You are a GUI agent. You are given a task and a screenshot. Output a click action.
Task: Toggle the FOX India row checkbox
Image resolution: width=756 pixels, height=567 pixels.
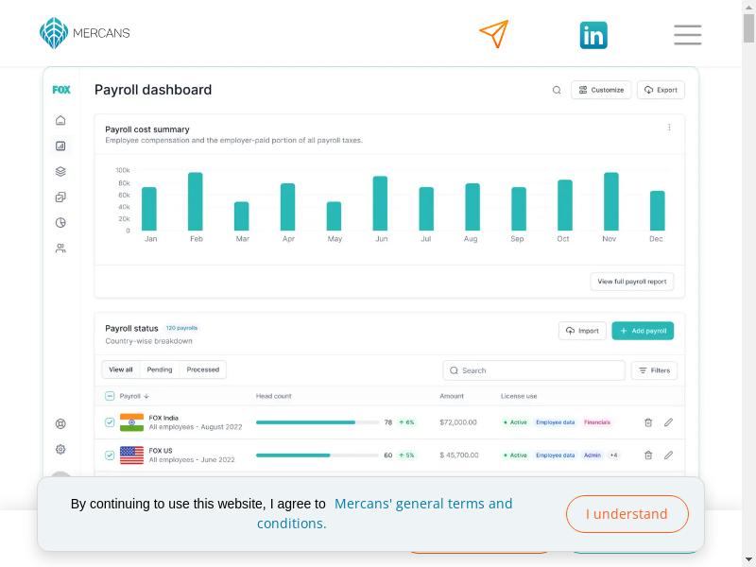[x=110, y=422]
